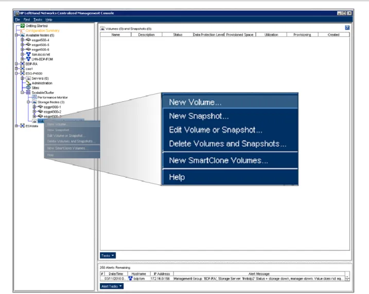
Task: Sort by the Name column header
Action: click(x=116, y=34)
